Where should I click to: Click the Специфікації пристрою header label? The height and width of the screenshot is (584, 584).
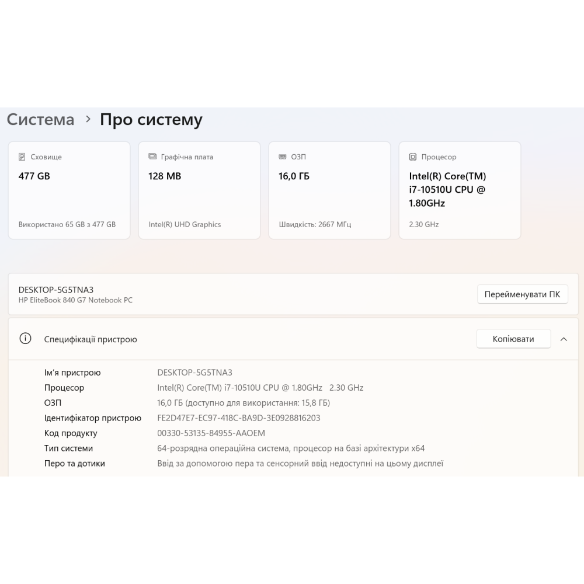coord(91,339)
